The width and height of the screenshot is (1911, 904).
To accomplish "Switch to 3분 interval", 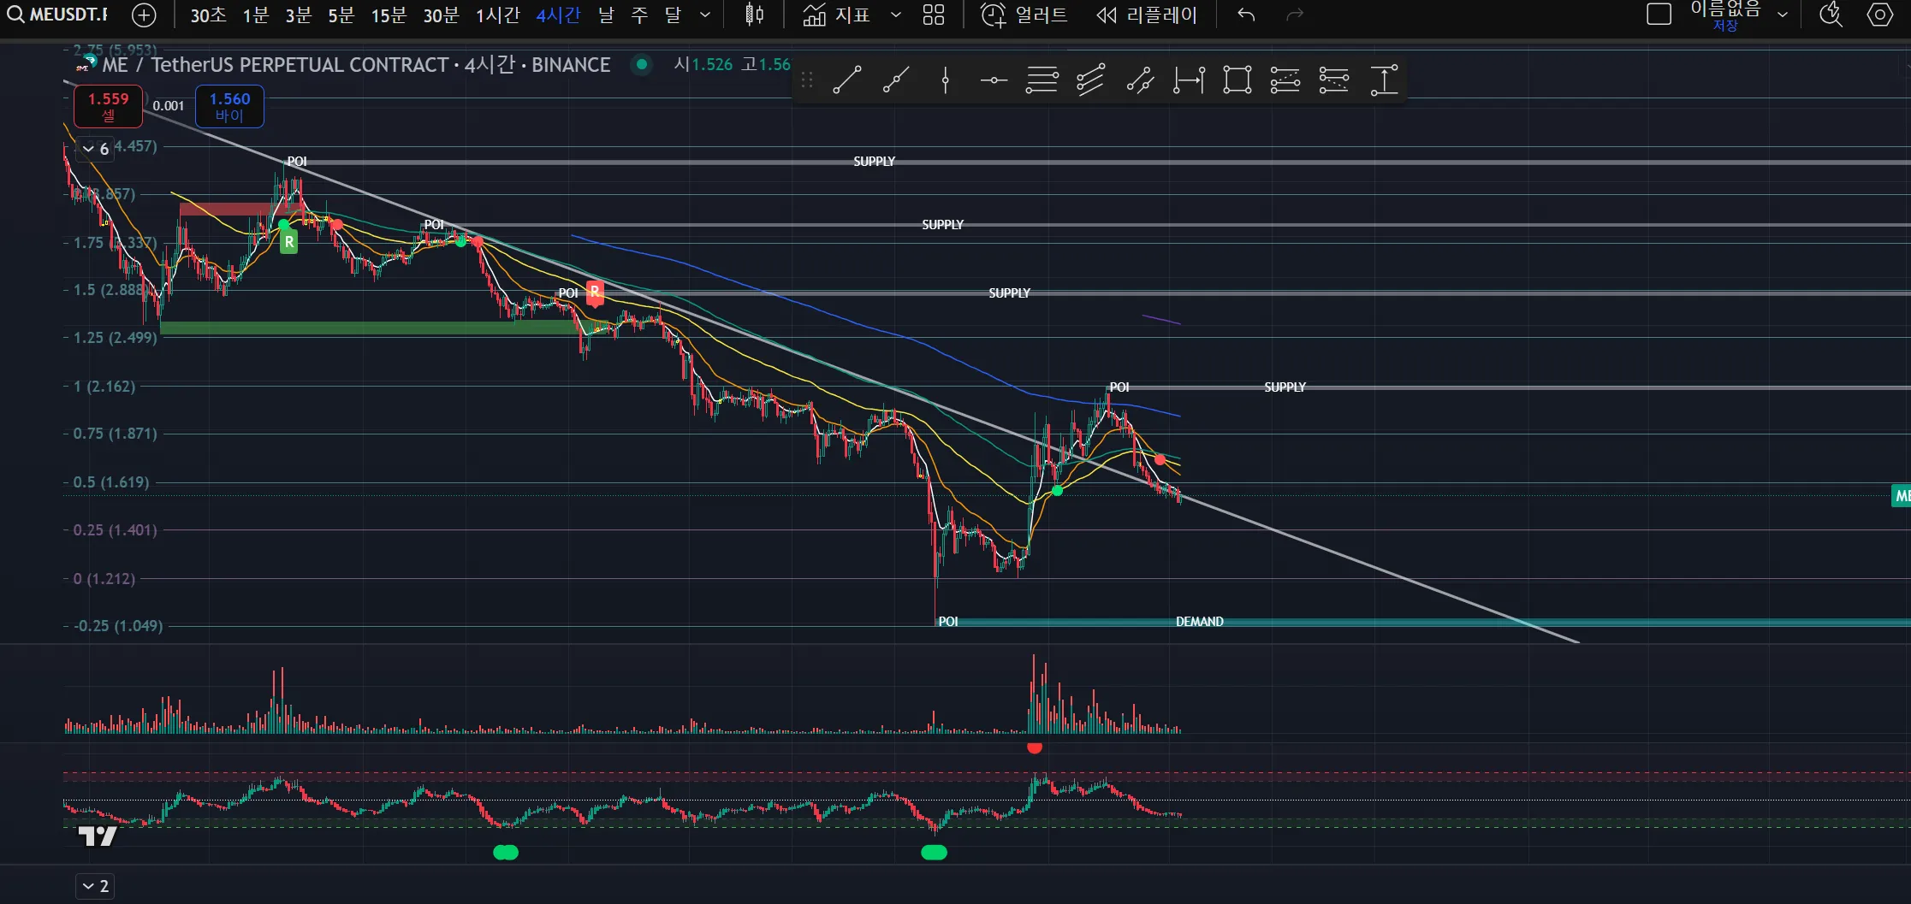I will pos(298,15).
